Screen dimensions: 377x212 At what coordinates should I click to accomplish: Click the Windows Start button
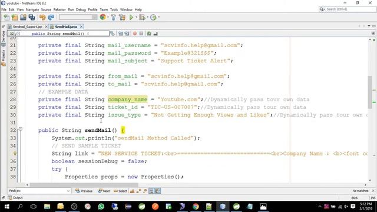pyautogui.click(x=6, y=207)
